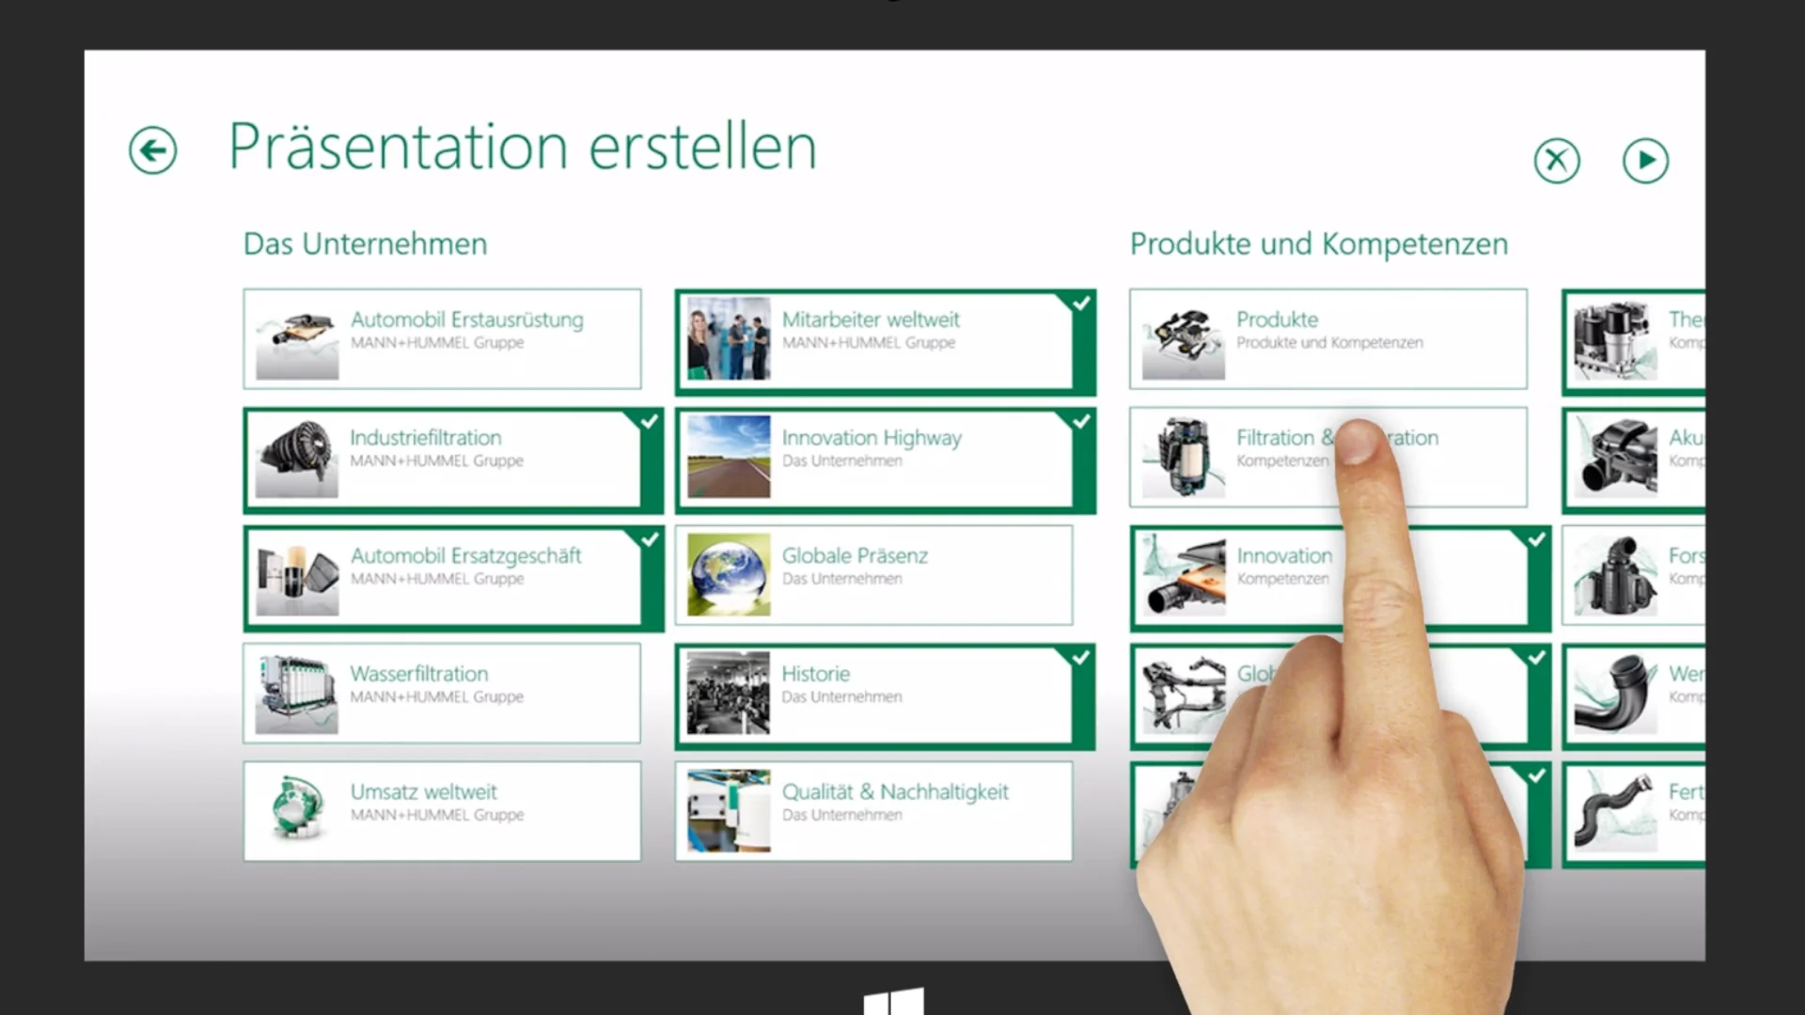Click the turbine image on Industriefiltration tile
The height and width of the screenshot is (1015, 1805).
(296, 458)
